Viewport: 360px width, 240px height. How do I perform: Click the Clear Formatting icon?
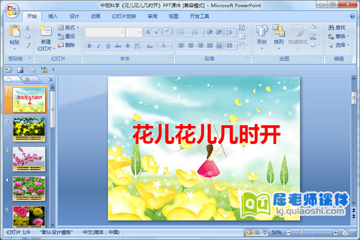pos(167,32)
